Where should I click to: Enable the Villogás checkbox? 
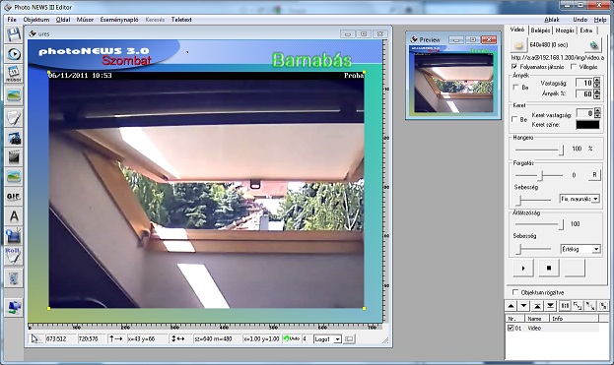[574, 67]
